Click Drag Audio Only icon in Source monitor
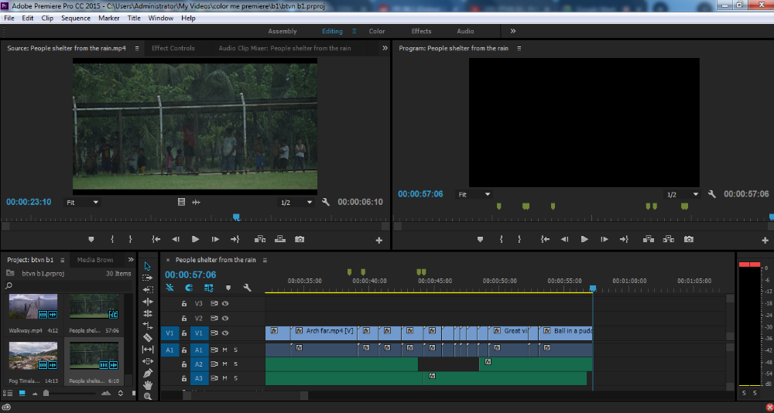This screenshot has width=774, height=413. (196, 202)
